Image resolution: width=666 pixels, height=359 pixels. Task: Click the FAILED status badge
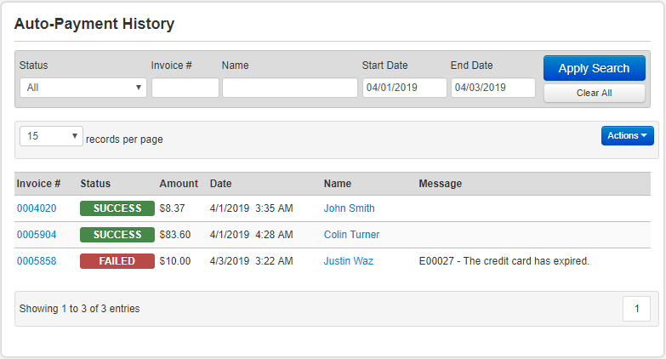click(x=117, y=261)
